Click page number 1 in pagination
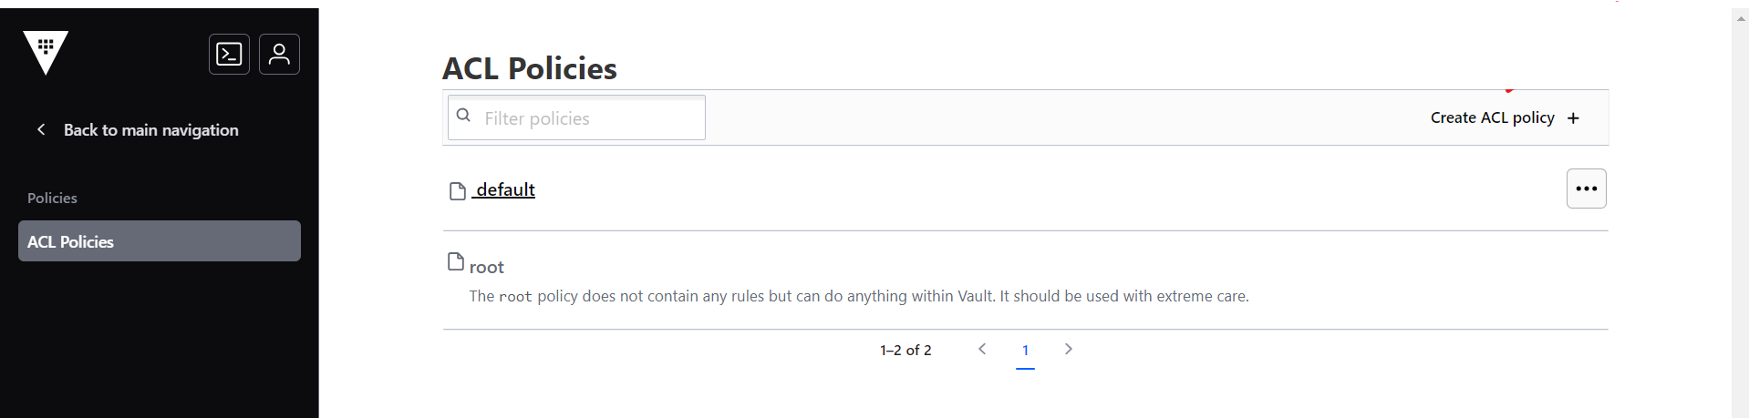 pos(1025,350)
